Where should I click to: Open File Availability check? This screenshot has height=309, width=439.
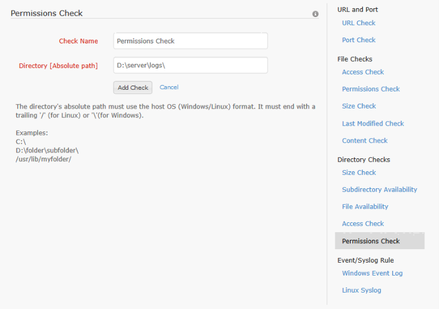click(x=365, y=206)
